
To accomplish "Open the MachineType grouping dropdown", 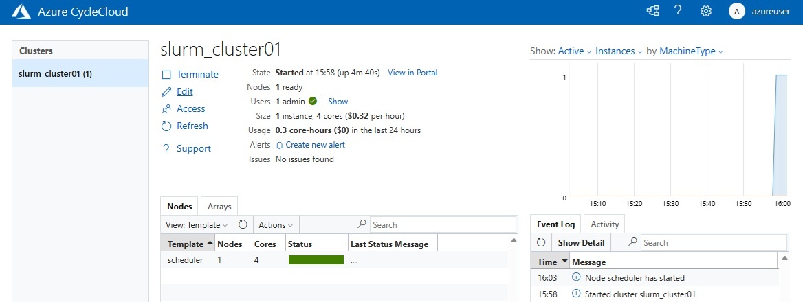I will [x=692, y=51].
